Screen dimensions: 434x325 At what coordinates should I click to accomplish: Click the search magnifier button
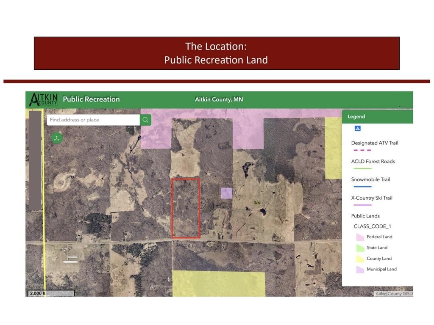(x=145, y=120)
